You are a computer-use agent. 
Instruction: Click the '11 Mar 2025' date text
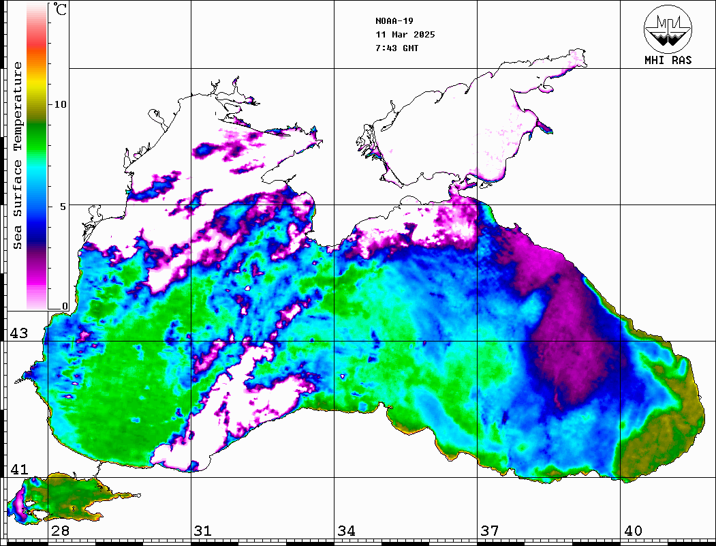pyautogui.click(x=405, y=35)
